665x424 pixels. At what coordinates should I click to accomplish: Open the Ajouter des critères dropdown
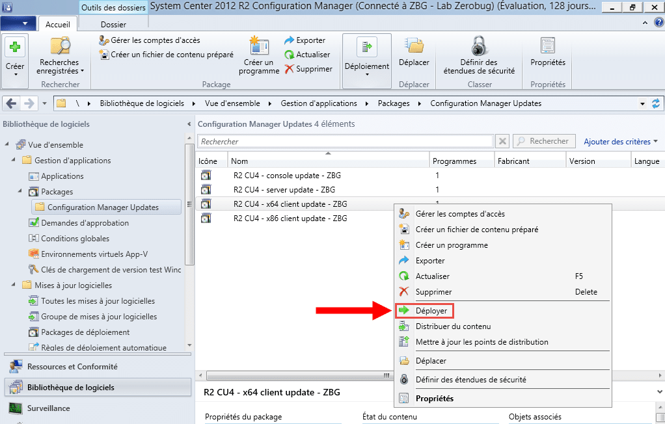tap(621, 141)
